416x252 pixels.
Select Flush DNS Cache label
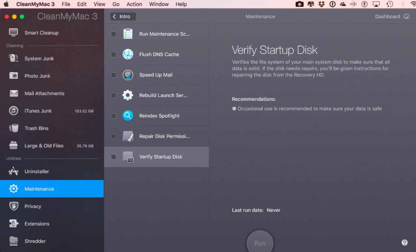(159, 54)
